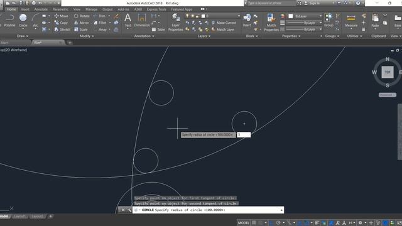
Task: Toggle MODEL space in status bar
Action: 243,223
